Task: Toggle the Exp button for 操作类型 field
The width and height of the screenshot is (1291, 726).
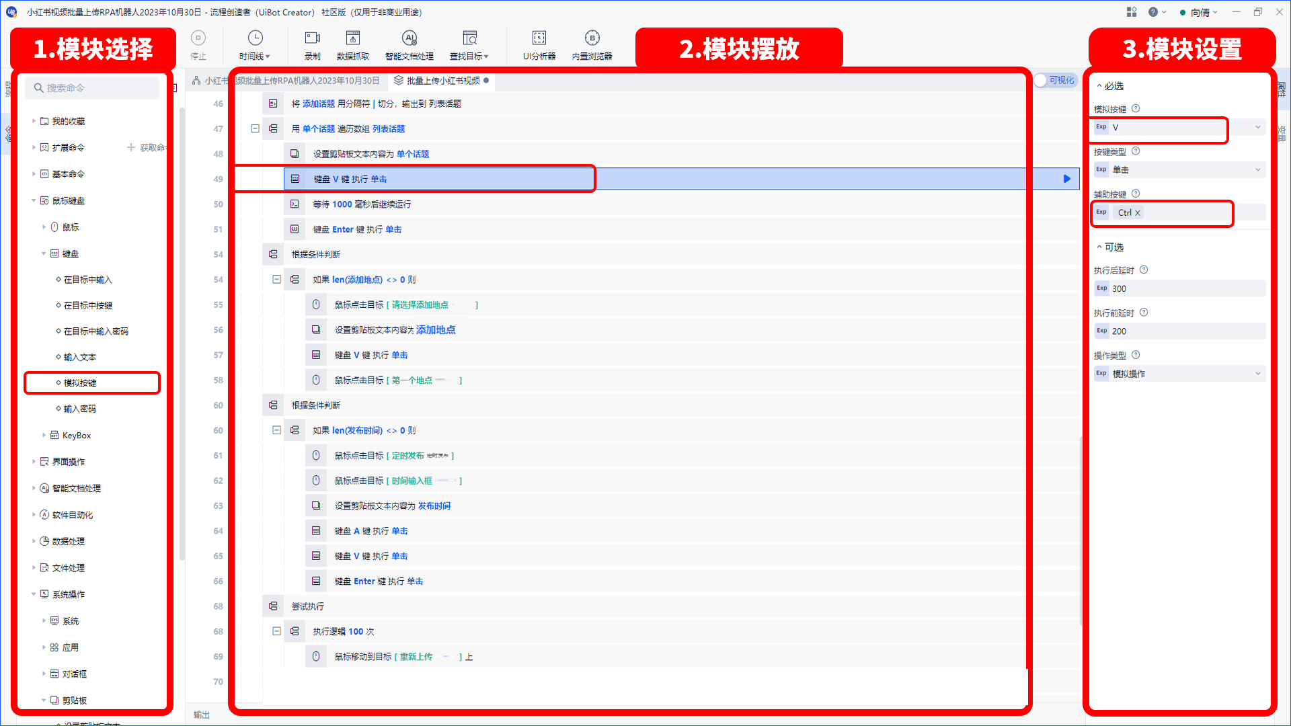Action: click(1101, 374)
